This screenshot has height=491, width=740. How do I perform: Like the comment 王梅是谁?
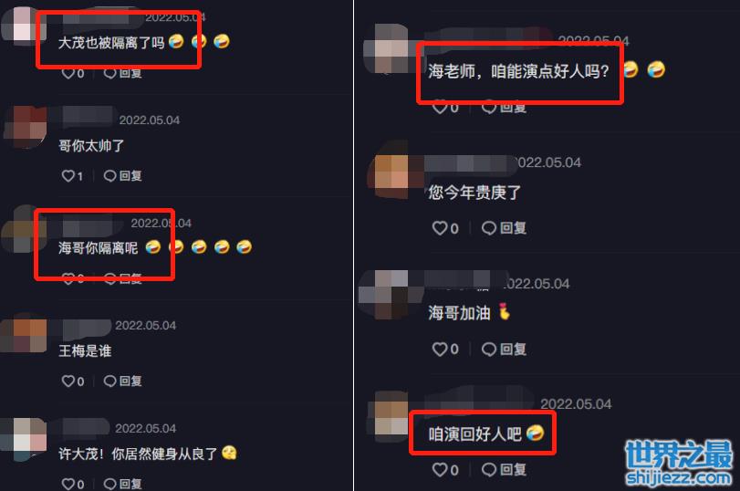(73, 381)
